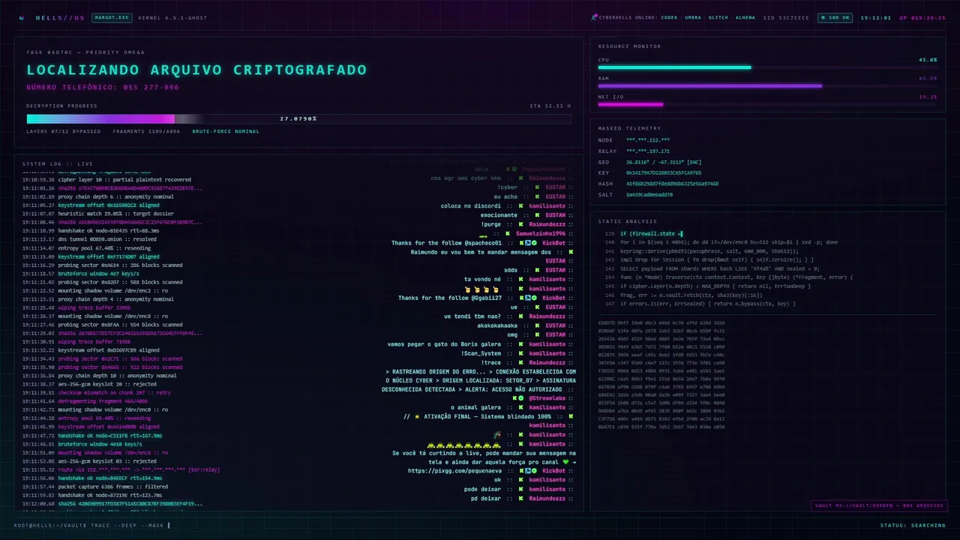Select 'vamos pegar o gato do Boris galera' message
Image resolution: width=960 pixels, height=540 pixels.
click(x=445, y=344)
